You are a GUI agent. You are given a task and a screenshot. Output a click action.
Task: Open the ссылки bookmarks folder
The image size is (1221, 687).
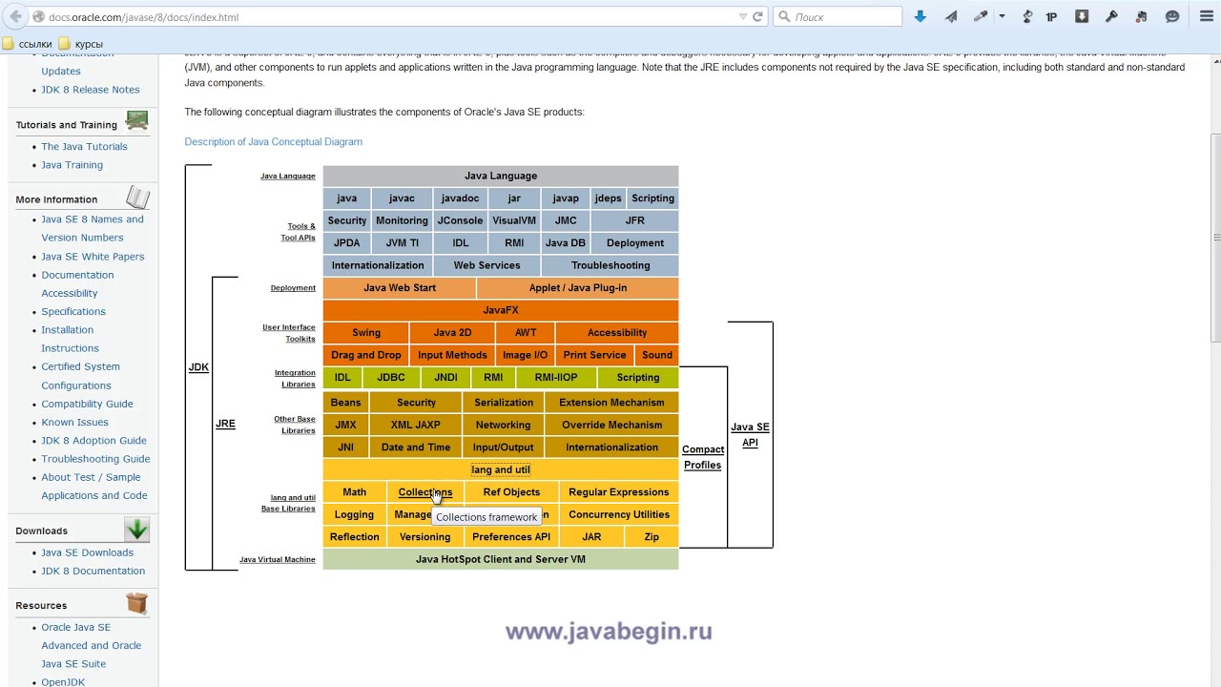(27, 44)
